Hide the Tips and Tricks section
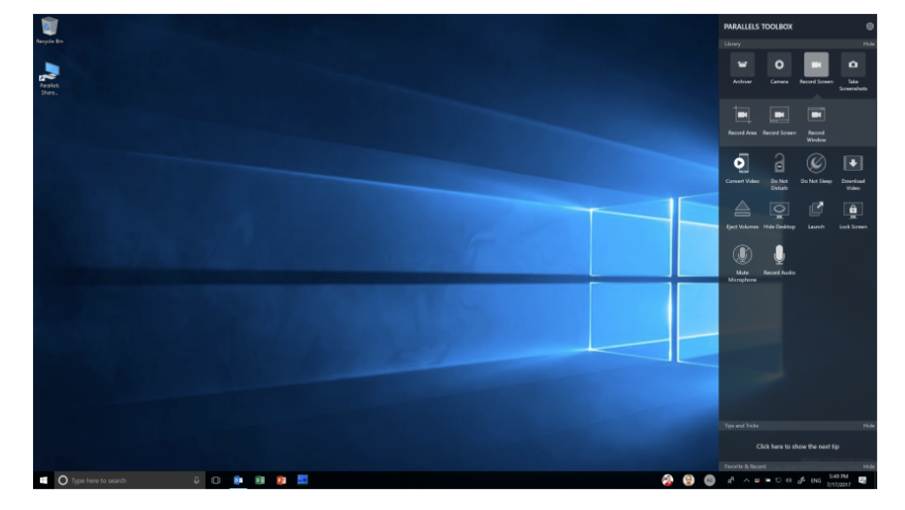Viewport: 905px width, 510px height. coord(869,426)
